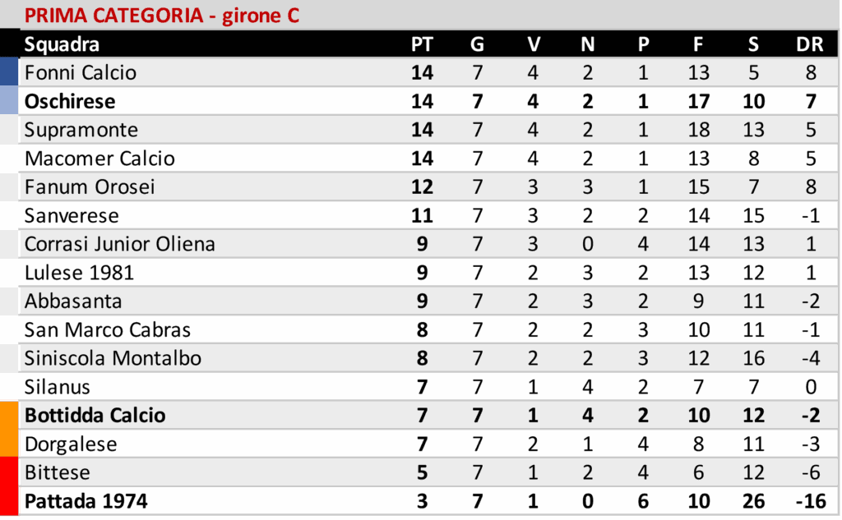Click the dark blue marker beside Fonni Calcio

(9, 72)
